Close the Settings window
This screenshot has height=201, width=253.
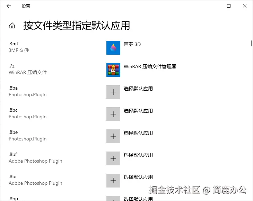coord(245,6)
